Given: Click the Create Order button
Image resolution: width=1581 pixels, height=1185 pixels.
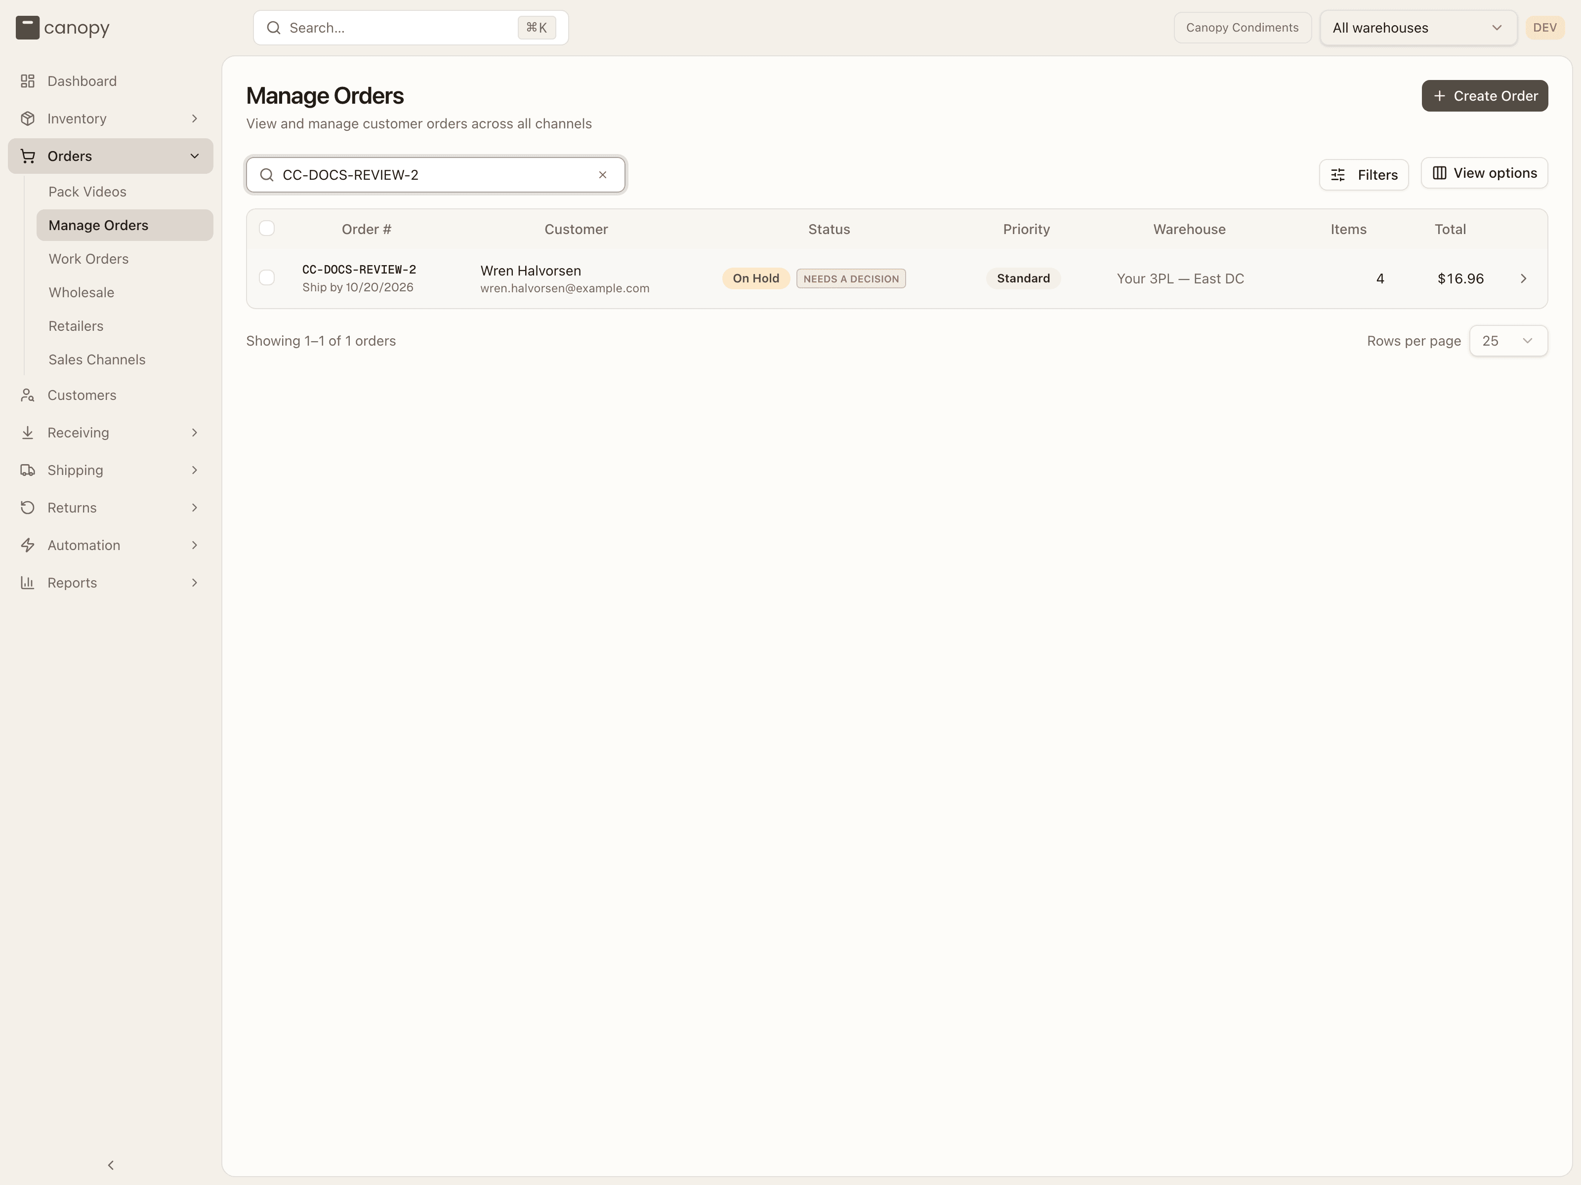Looking at the screenshot, I should [x=1485, y=96].
